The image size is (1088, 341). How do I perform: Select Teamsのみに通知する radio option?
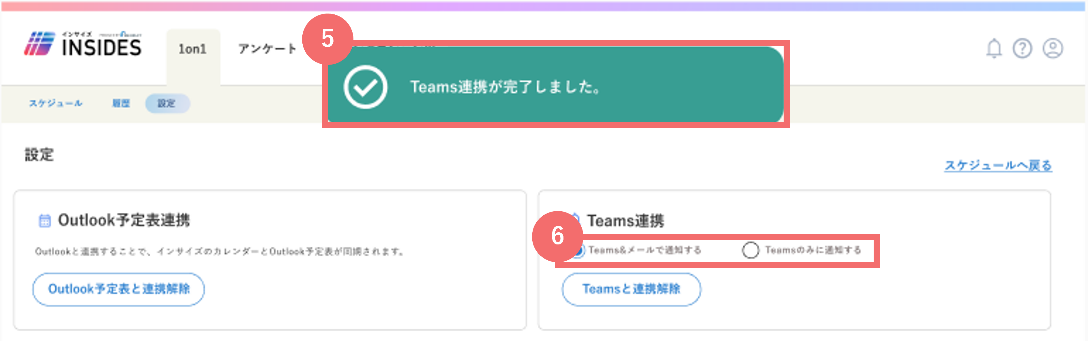[750, 250]
